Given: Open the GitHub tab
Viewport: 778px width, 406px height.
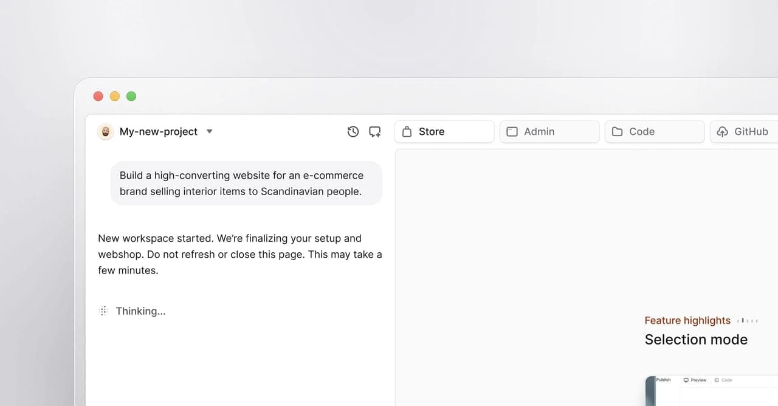Looking at the screenshot, I should coord(744,131).
